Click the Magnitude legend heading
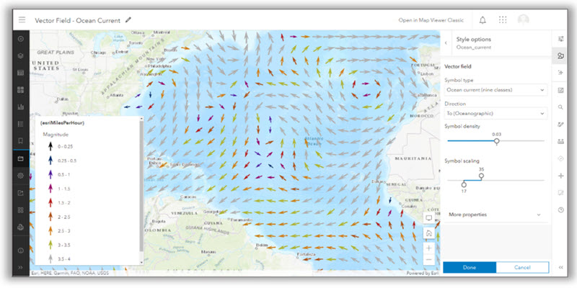This screenshot has height=288, width=577. [56, 135]
